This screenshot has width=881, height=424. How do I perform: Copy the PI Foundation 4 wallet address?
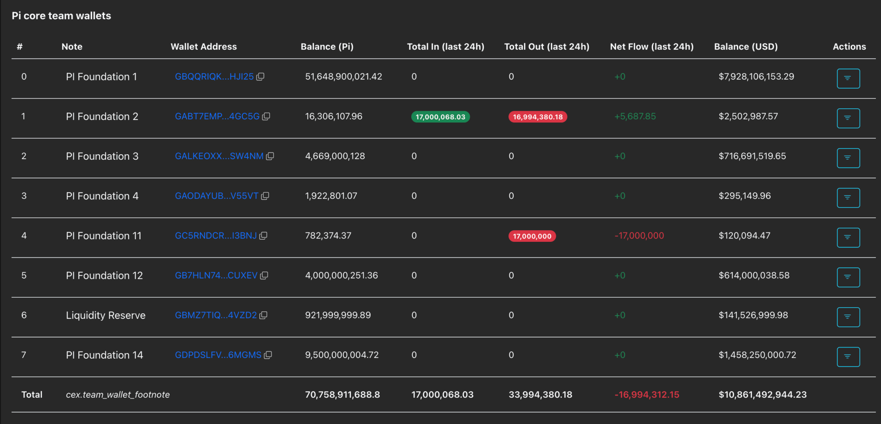265,196
